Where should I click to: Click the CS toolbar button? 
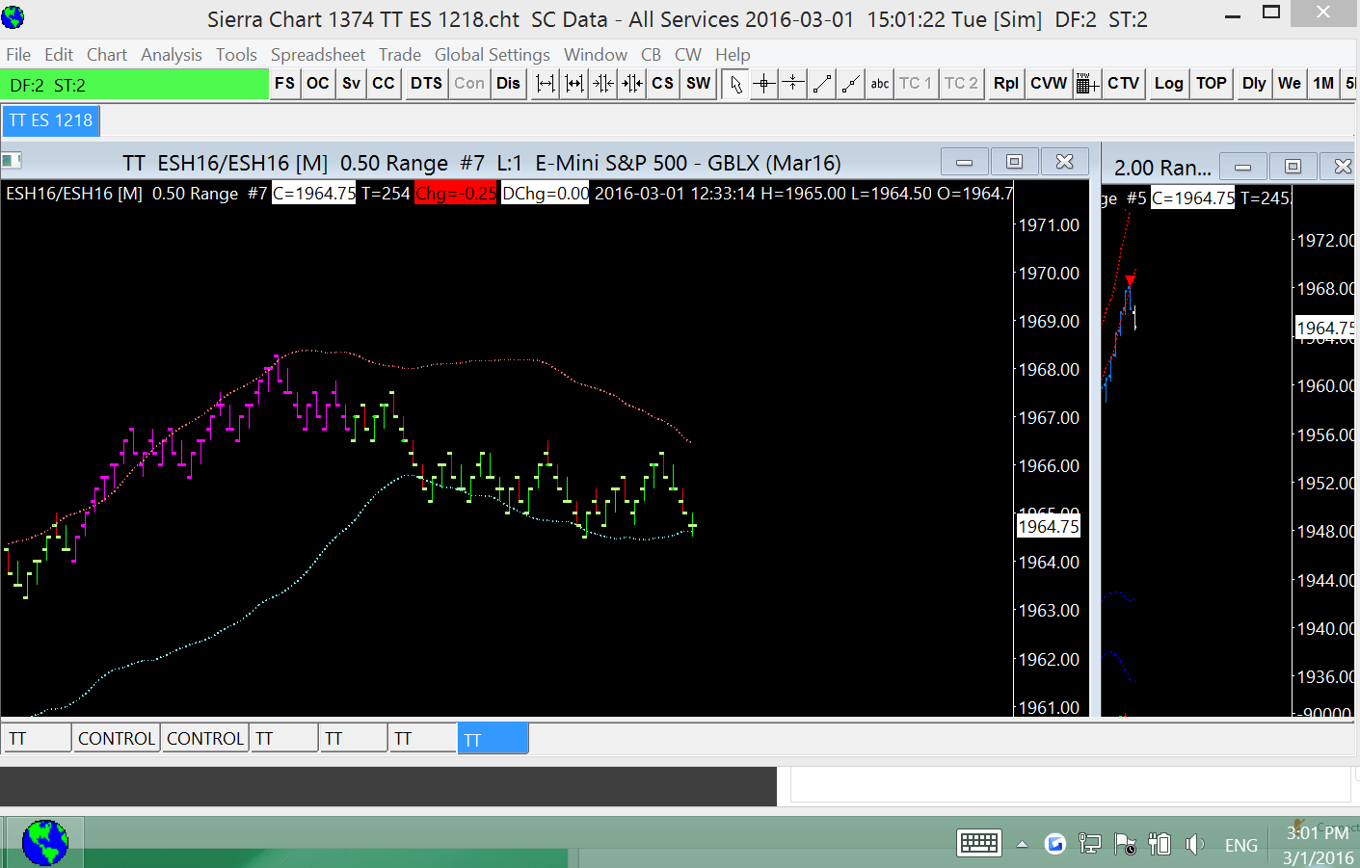[x=663, y=84]
